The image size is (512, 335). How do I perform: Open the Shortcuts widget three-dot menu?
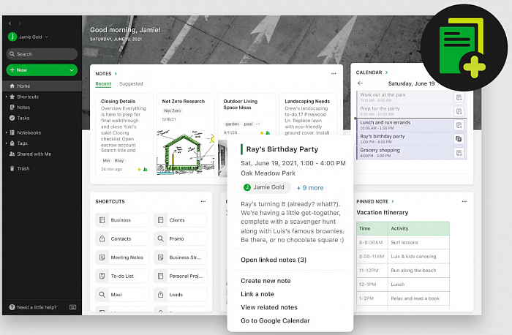pyautogui.click(x=203, y=201)
